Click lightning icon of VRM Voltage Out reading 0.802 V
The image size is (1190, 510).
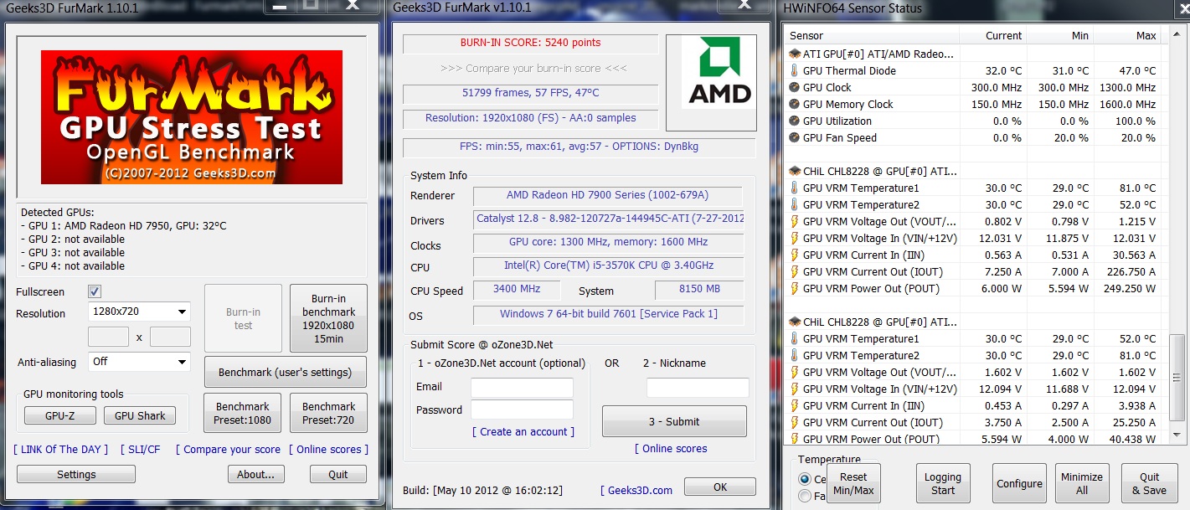click(x=795, y=221)
